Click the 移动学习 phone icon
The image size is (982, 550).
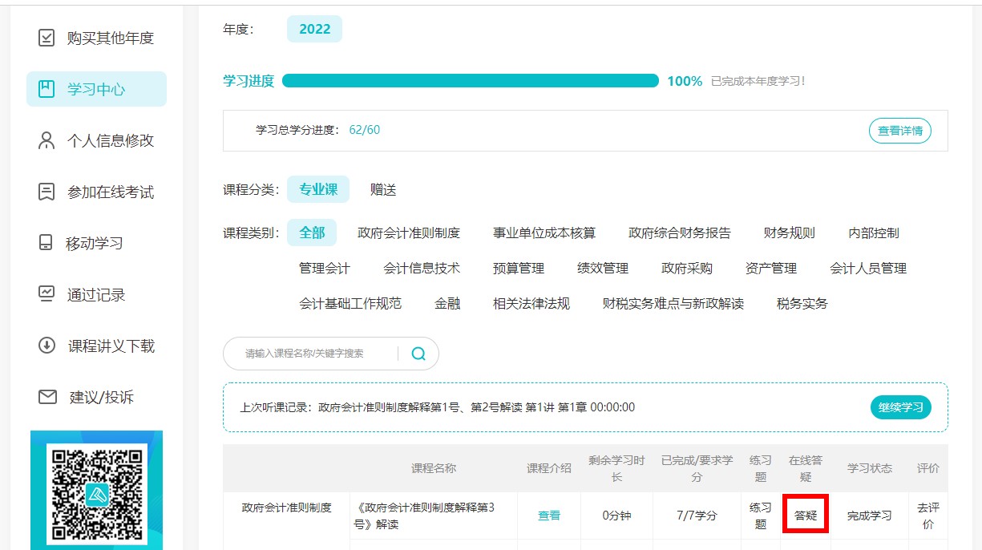tap(46, 243)
